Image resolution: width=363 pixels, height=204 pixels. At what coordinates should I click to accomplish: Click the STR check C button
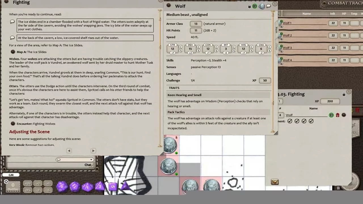click(181, 47)
